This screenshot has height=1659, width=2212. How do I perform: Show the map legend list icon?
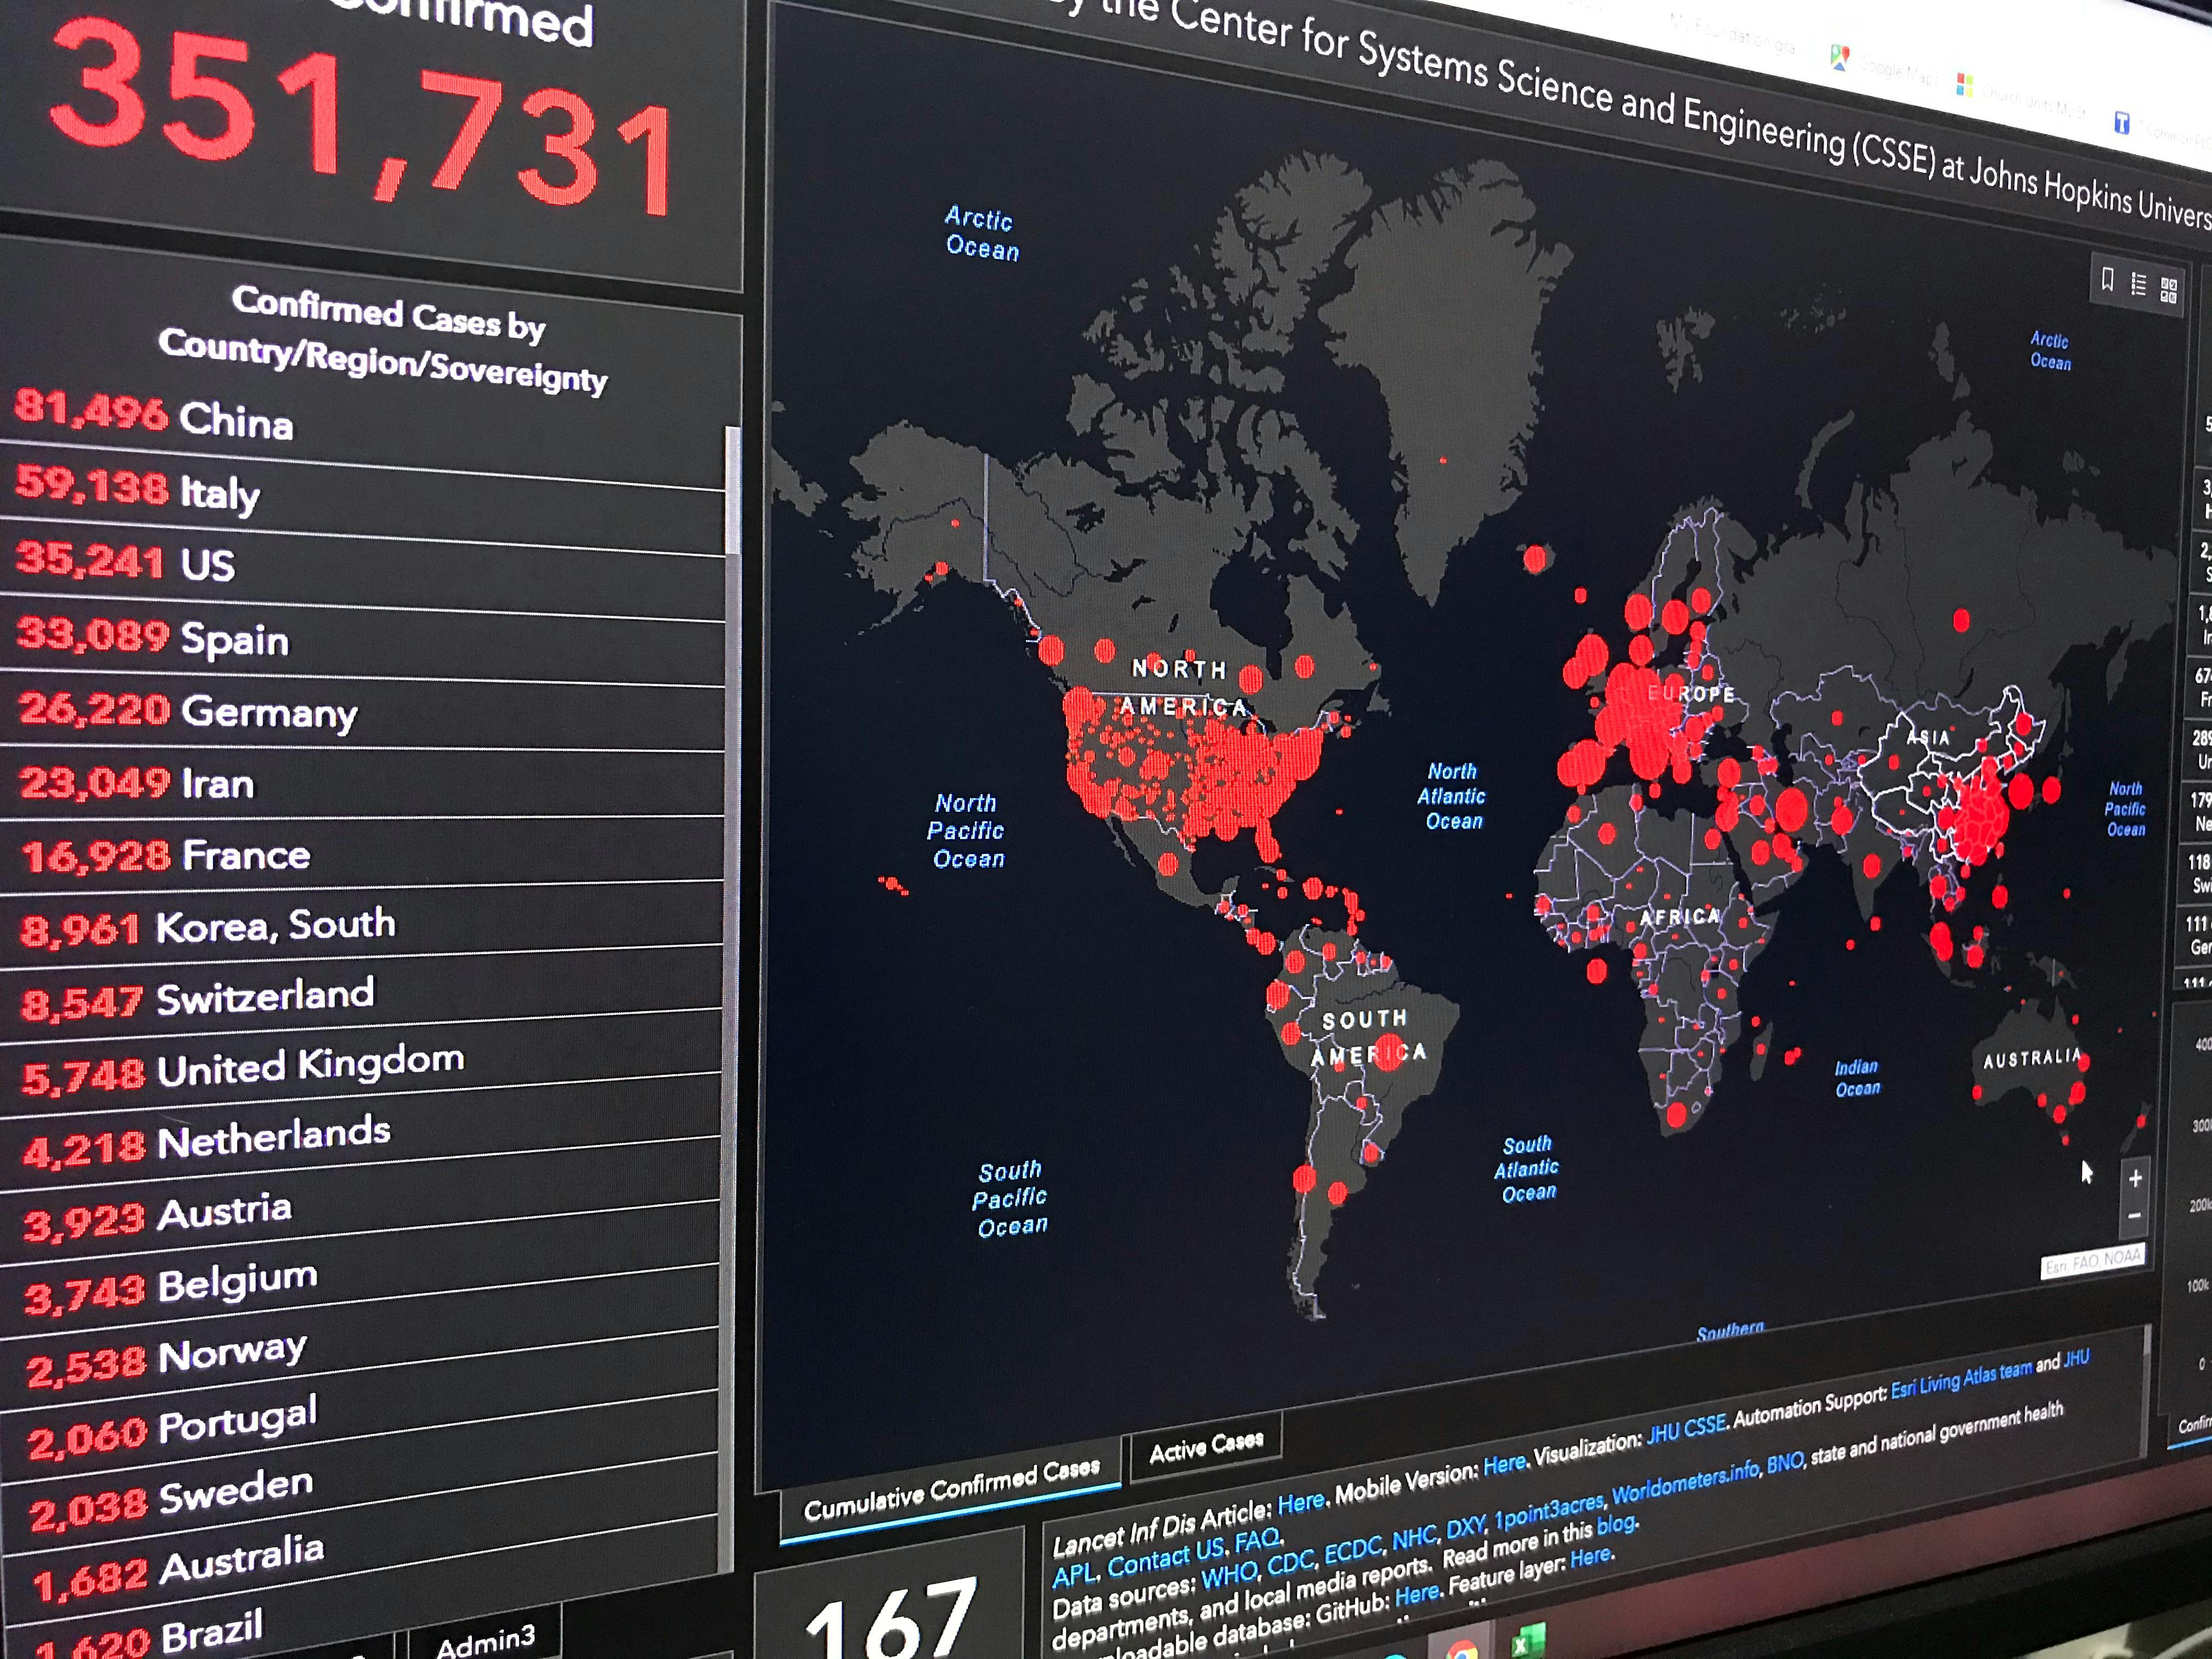[2138, 285]
